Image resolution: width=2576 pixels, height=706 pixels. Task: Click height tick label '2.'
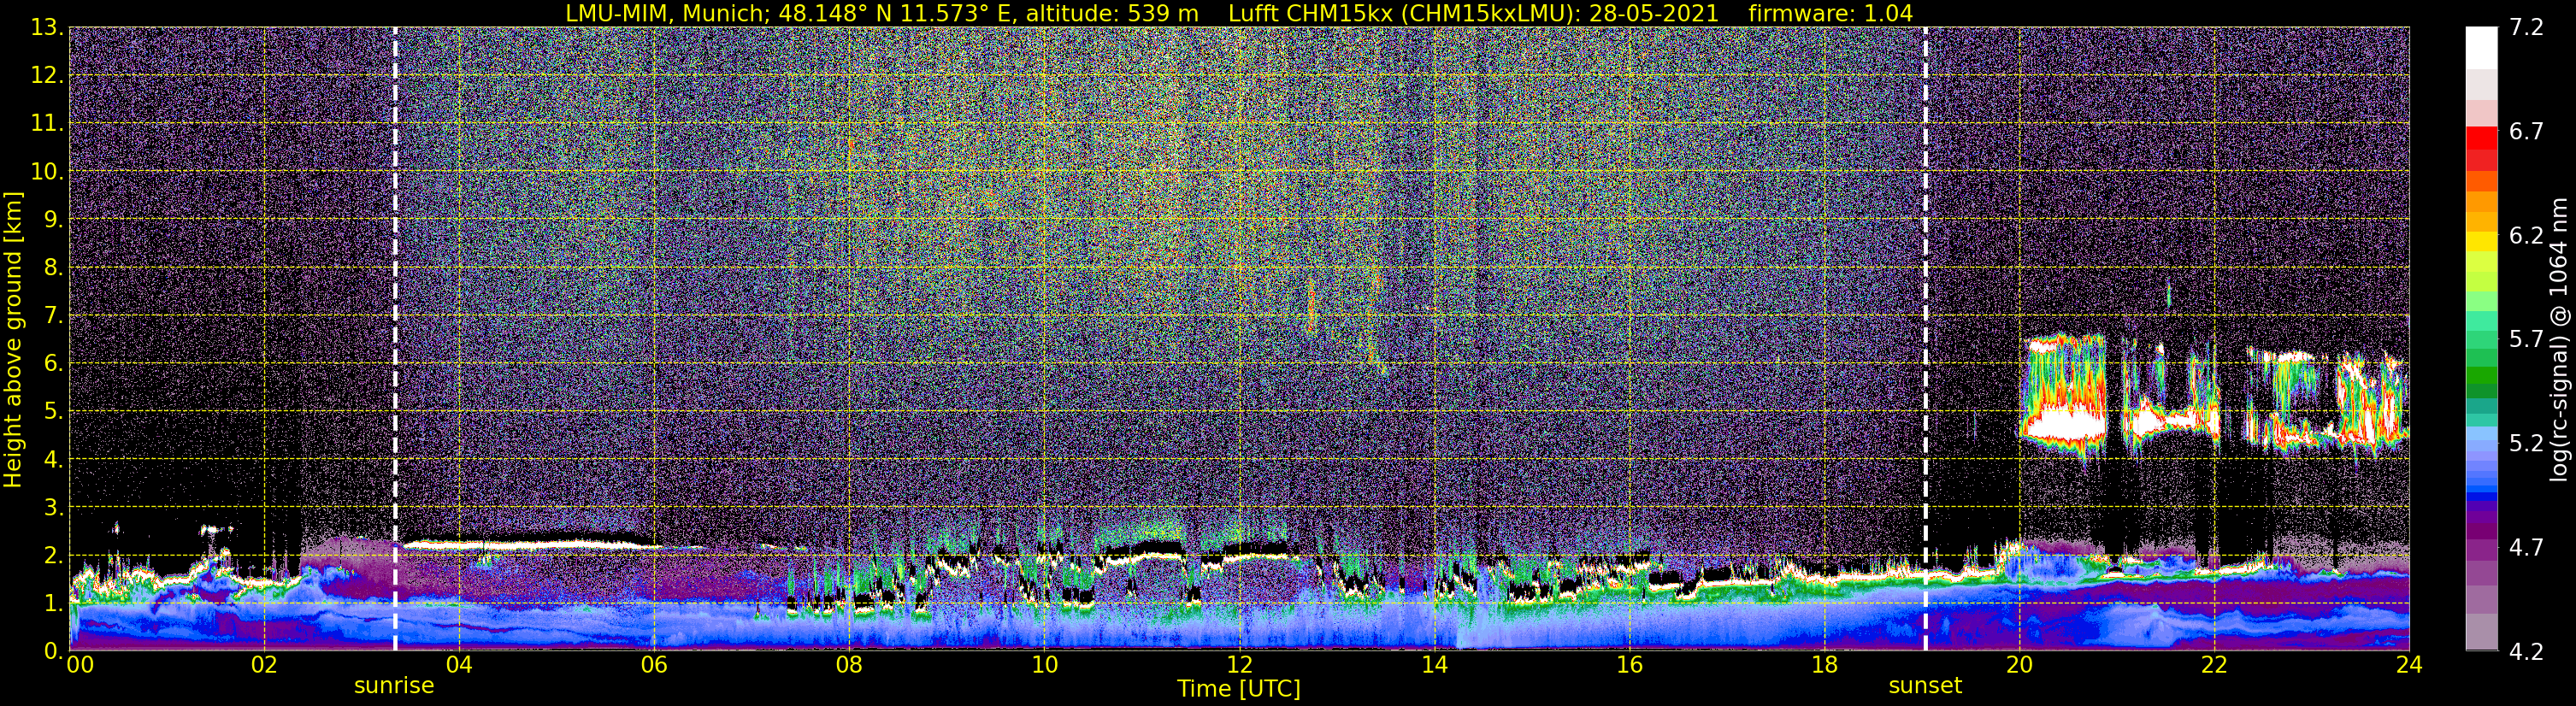53,555
